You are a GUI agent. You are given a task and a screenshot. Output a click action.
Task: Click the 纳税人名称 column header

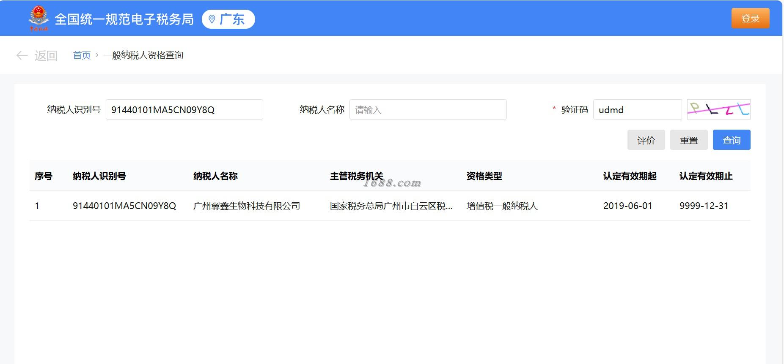[215, 176]
